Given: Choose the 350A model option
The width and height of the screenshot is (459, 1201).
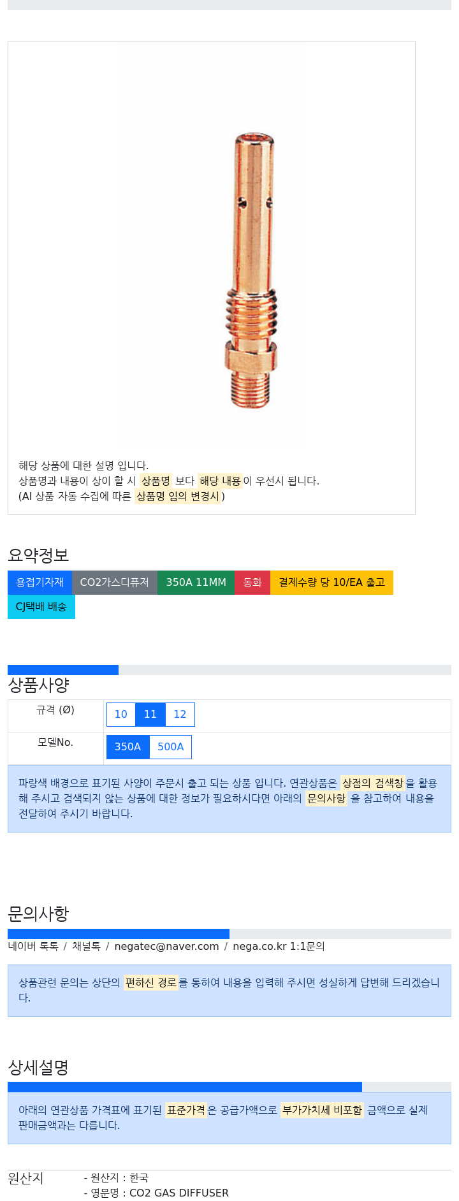Looking at the screenshot, I should tap(127, 747).
